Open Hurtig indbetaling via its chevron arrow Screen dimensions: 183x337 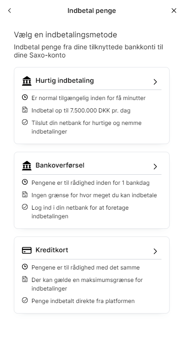tap(155, 82)
